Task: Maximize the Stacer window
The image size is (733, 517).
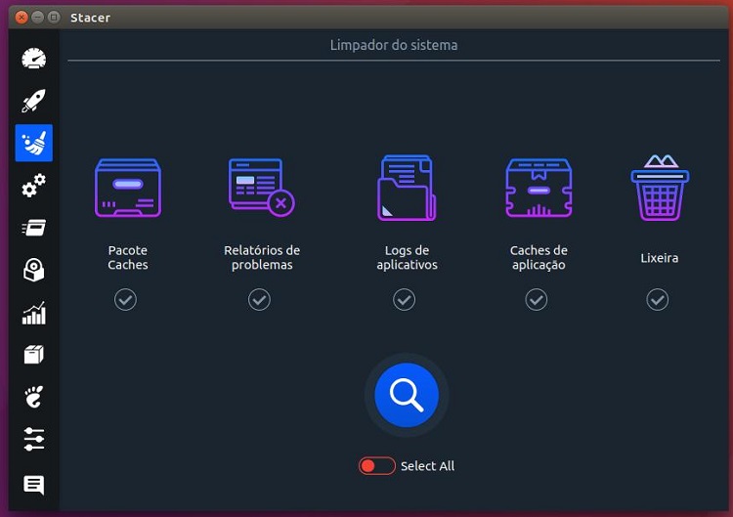Action: tap(54, 18)
